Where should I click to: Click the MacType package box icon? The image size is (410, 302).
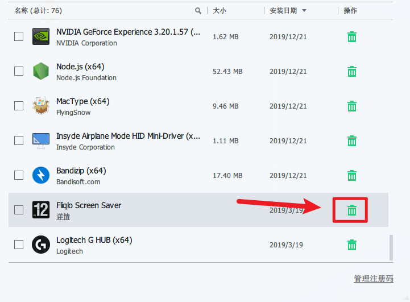click(x=41, y=106)
